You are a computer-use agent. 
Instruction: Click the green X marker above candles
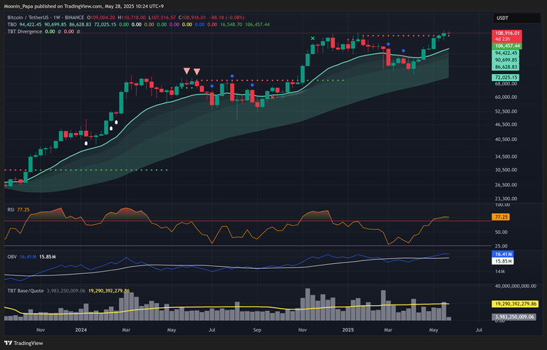(x=313, y=38)
